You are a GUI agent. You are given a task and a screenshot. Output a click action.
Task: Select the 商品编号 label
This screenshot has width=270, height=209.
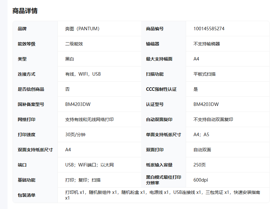click(x=155, y=29)
